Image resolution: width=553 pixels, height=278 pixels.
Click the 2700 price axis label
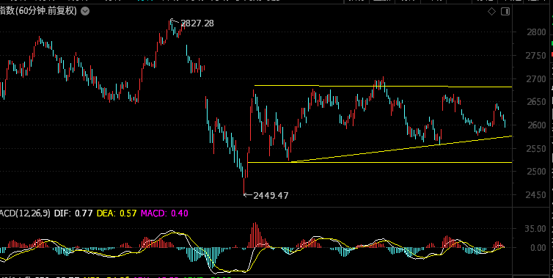click(x=535, y=79)
